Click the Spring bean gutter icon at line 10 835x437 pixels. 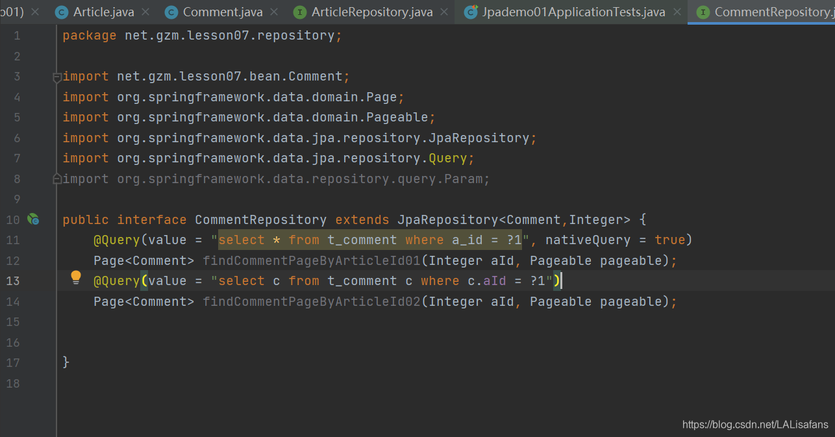click(33, 219)
